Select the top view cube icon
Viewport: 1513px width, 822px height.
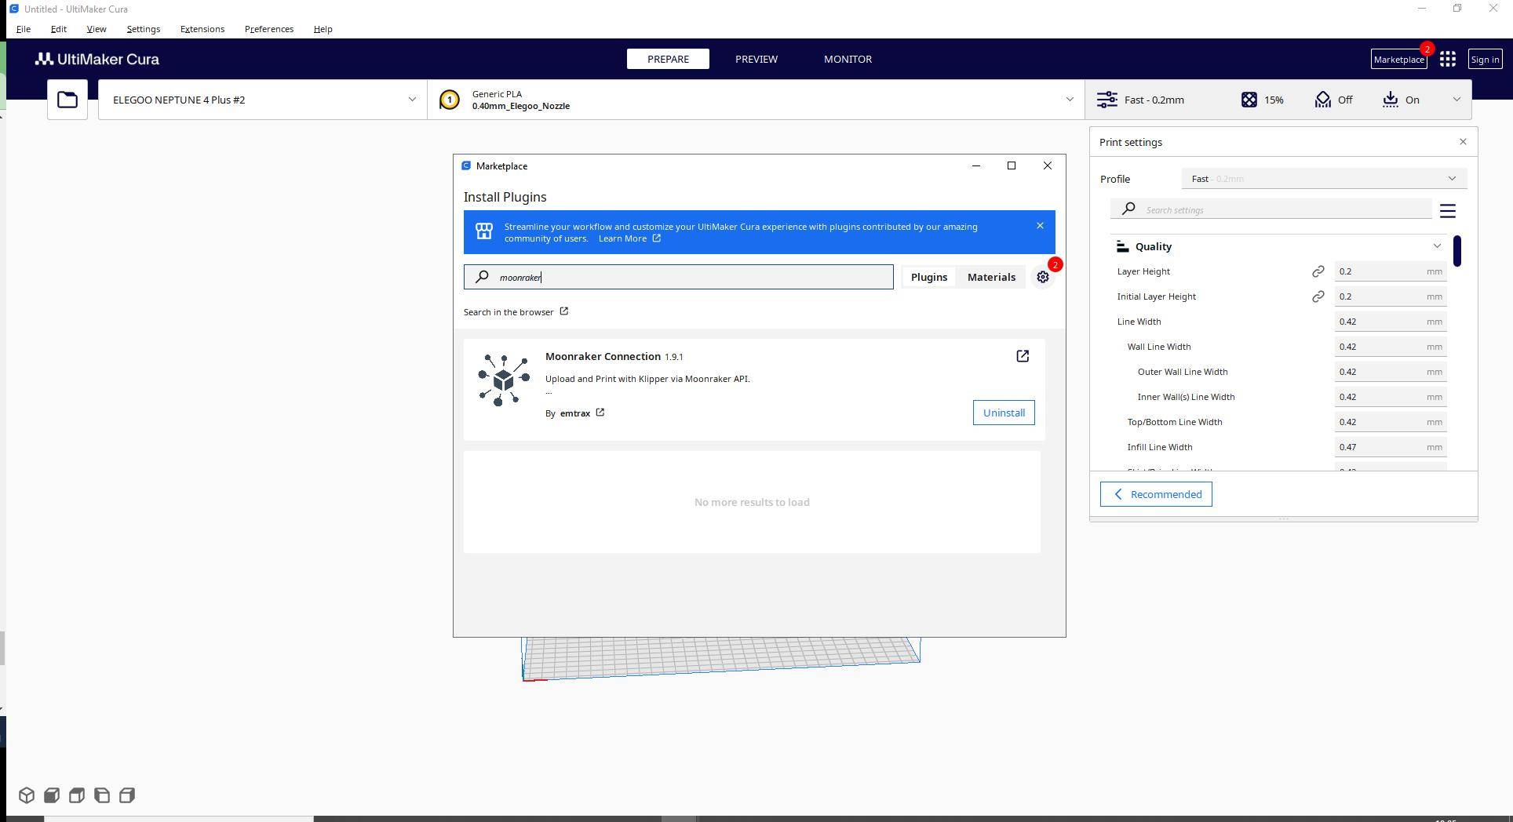(x=77, y=795)
